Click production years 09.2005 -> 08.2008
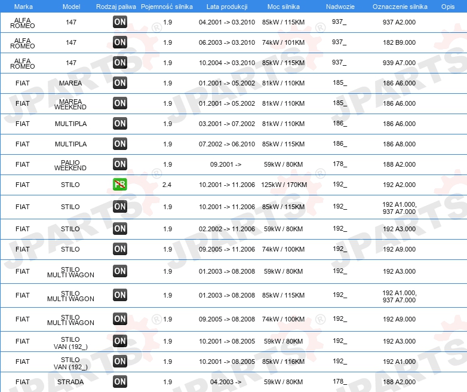 pyautogui.click(x=227, y=319)
